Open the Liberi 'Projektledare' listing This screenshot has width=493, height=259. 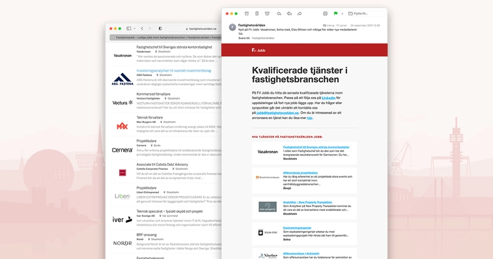tap(146, 188)
